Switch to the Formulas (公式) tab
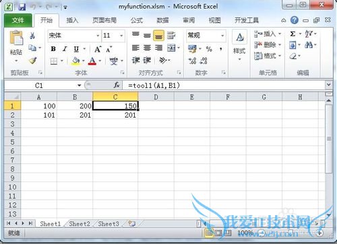Screen dimensions: 337x244 coord(137,20)
